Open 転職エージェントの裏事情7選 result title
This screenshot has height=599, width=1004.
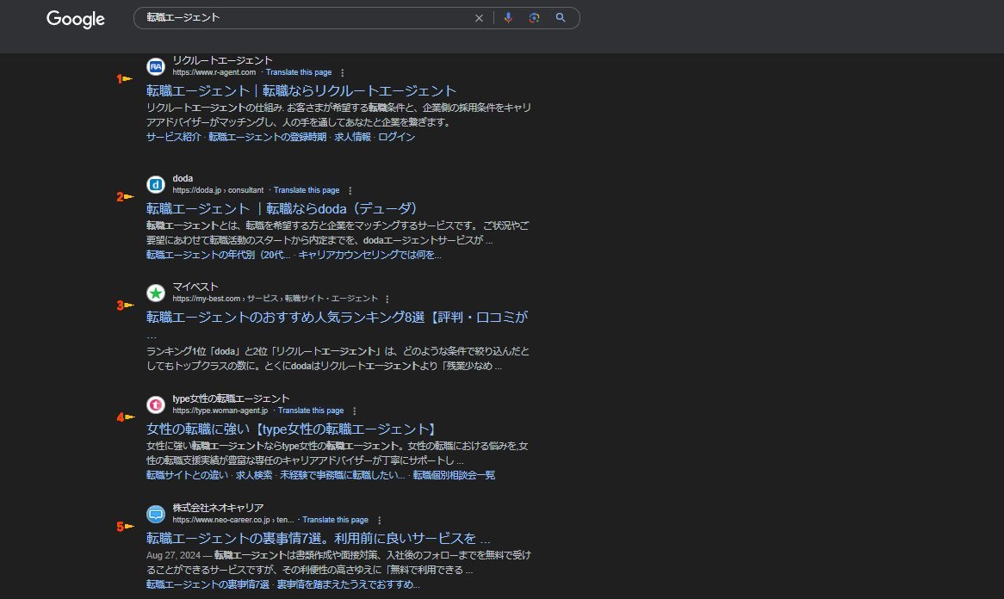pos(319,539)
